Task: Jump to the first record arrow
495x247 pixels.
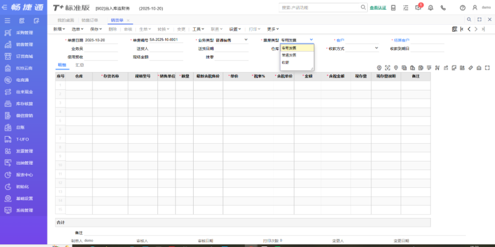Action: tap(461, 29)
